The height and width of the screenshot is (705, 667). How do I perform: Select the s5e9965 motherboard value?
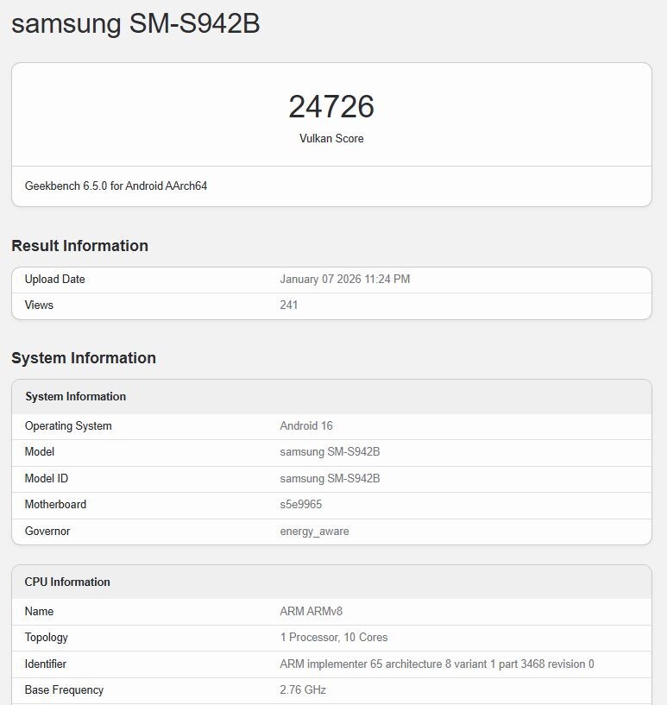pyautogui.click(x=300, y=504)
